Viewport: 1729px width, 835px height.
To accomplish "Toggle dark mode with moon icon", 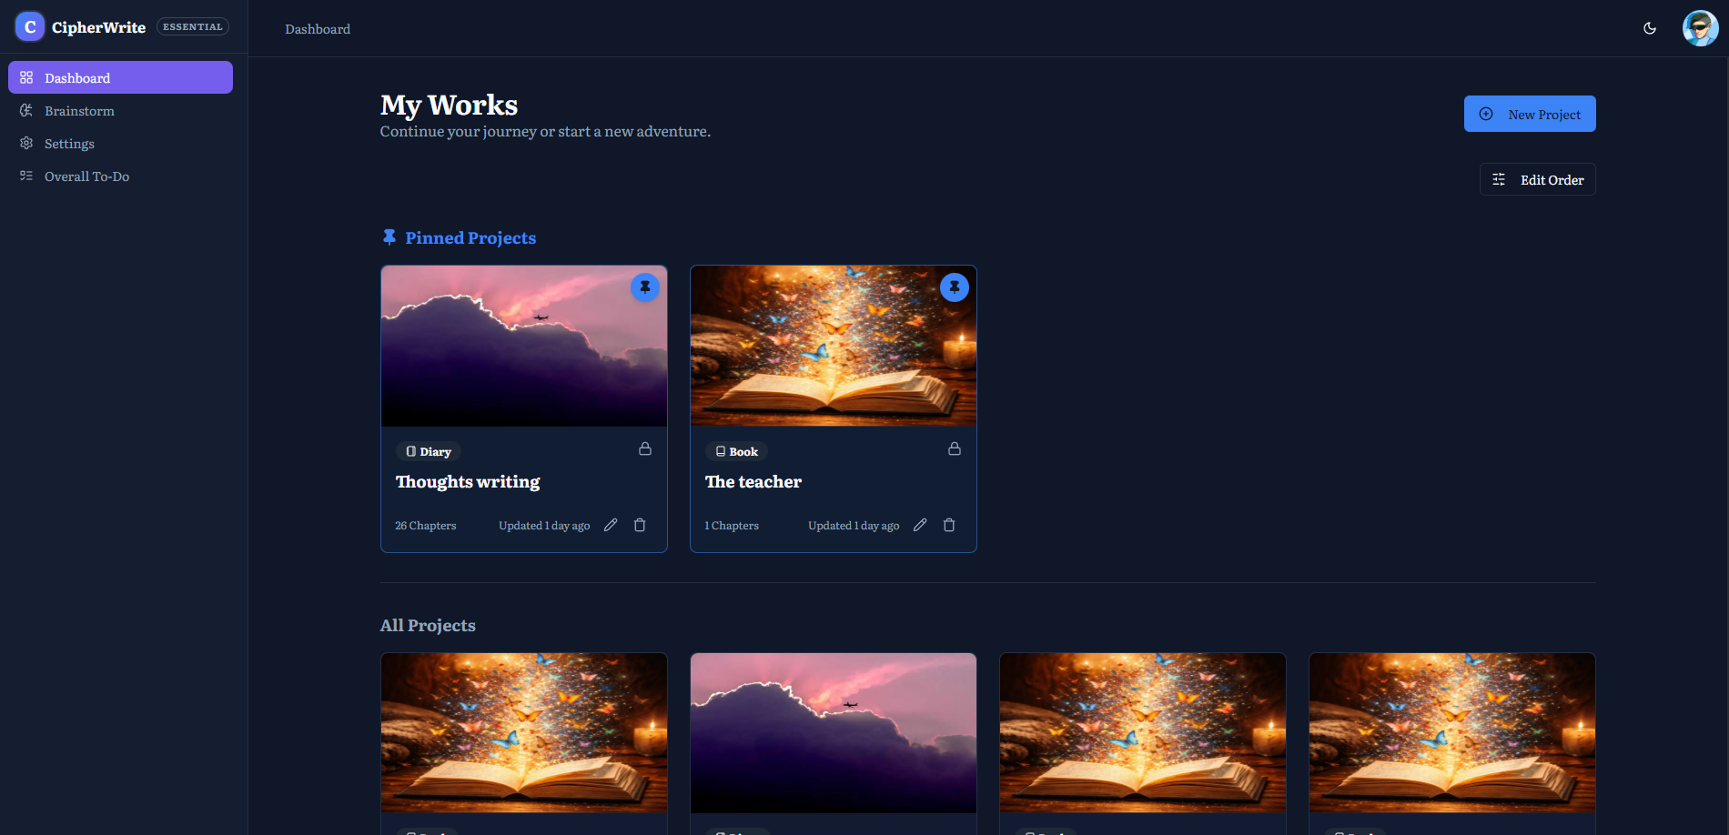I will 1649,28.
